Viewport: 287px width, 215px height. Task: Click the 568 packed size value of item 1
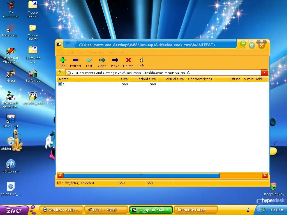[x=153, y=84]
